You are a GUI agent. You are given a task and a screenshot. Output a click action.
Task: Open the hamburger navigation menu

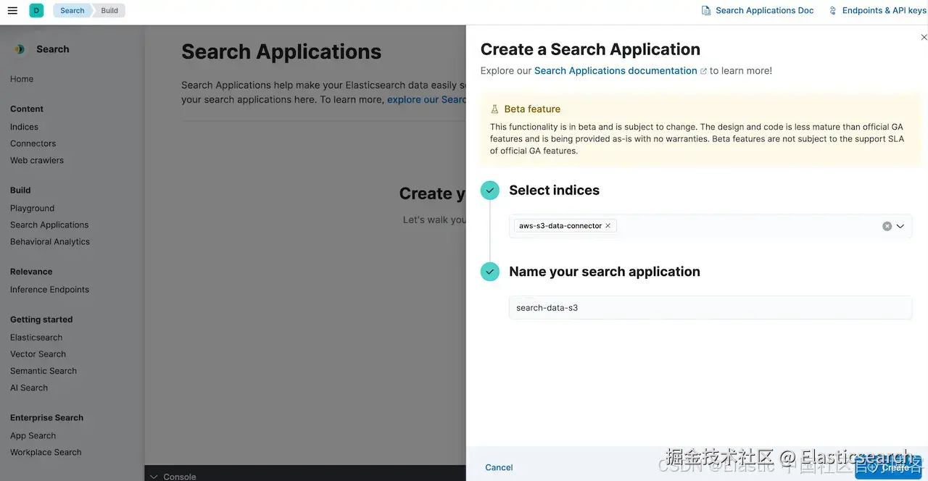point(12,10)
